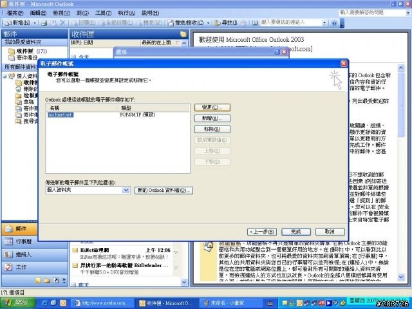
Task: Click the 傳送/接收(C) send/receive button
Action: tap(186, 23)
